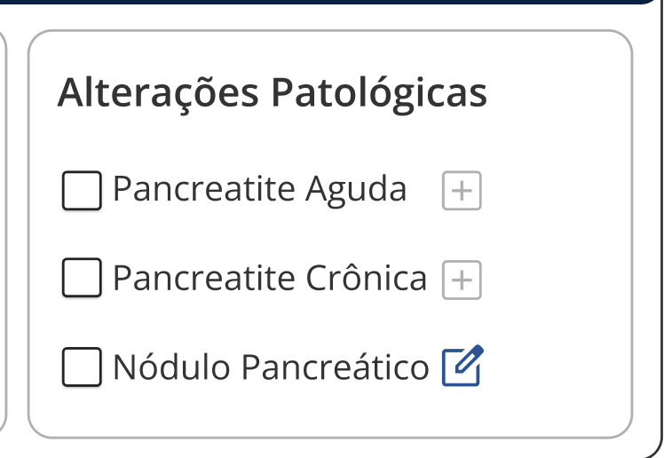This screenshot has width=664, height=458.
Task: Edit Nódulo Pancreático details with pencil icon
Action: click(462, 367)
